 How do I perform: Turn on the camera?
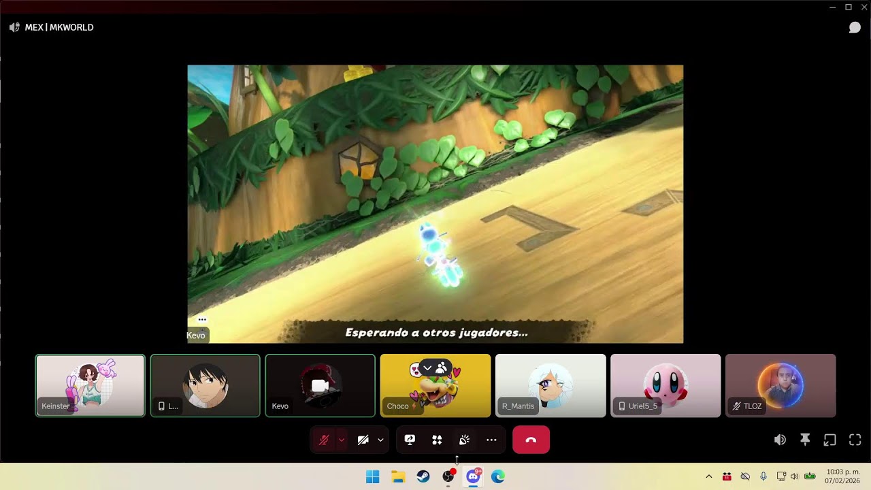[363, 440]
